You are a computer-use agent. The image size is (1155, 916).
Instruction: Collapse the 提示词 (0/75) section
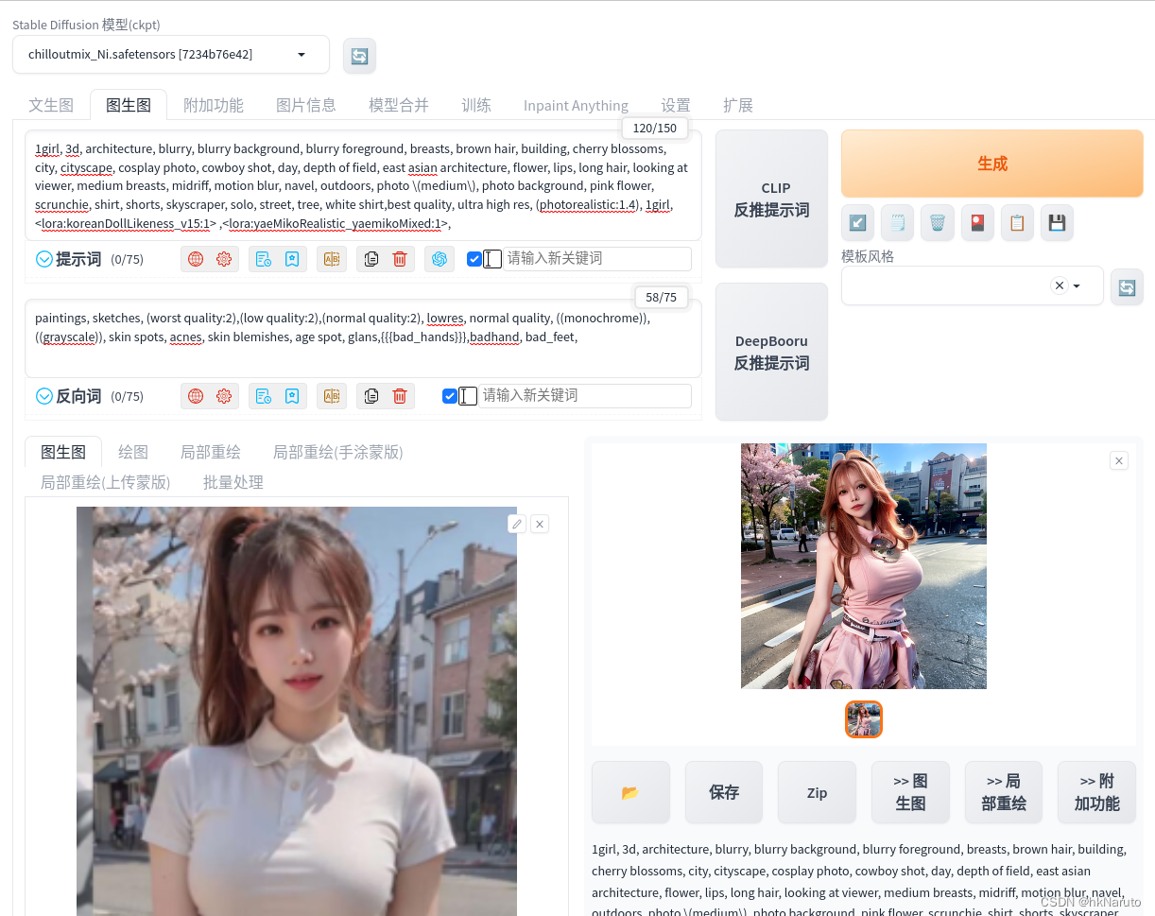[x=43, y=258]
